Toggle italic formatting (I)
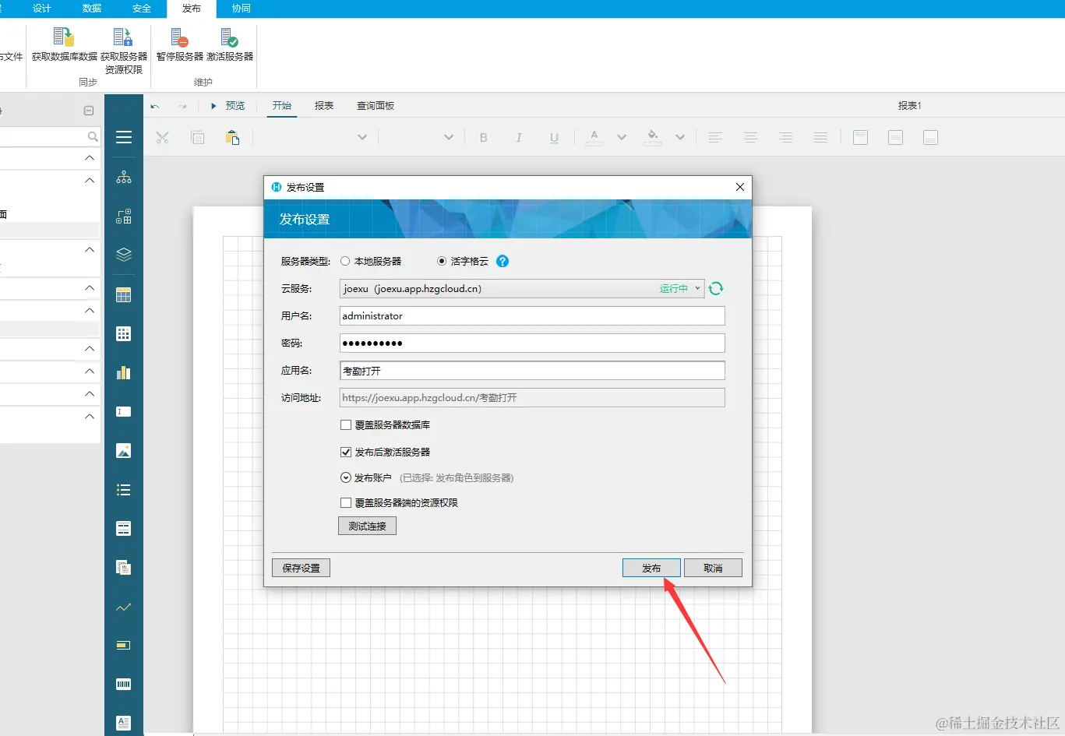This screenshot has width=1065, height=736. (x=519, y=138)
